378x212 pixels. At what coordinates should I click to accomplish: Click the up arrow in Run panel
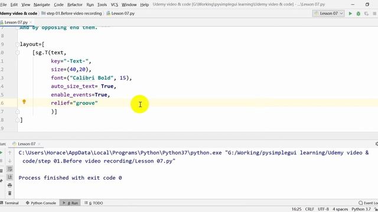click(9, 153)
